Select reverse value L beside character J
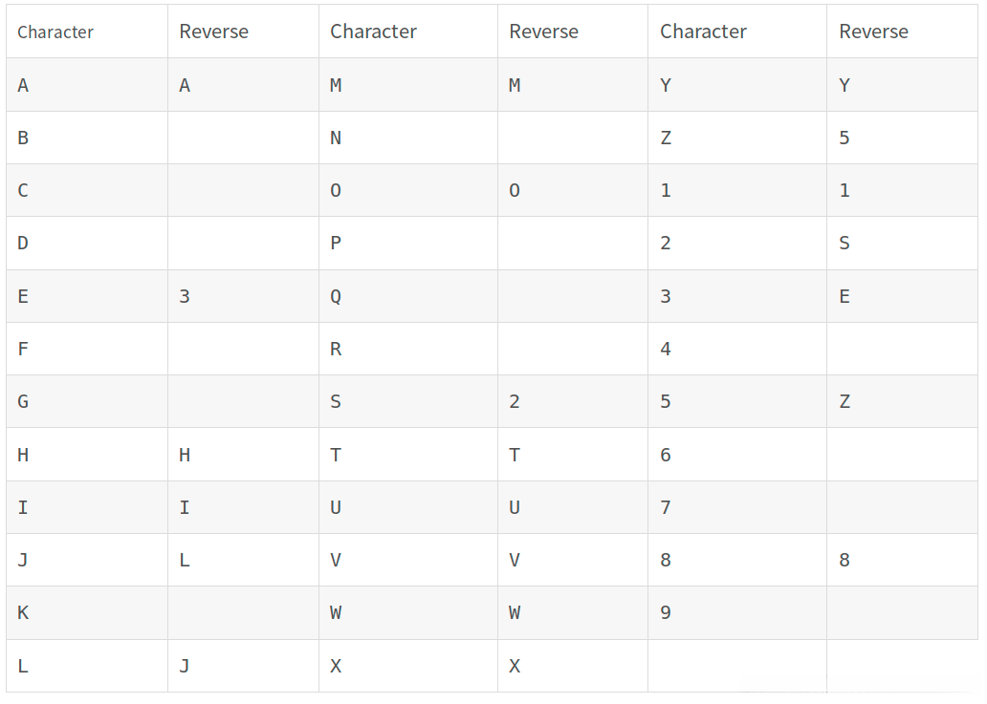This screenshot has width=987, height=704. [185, 560]
